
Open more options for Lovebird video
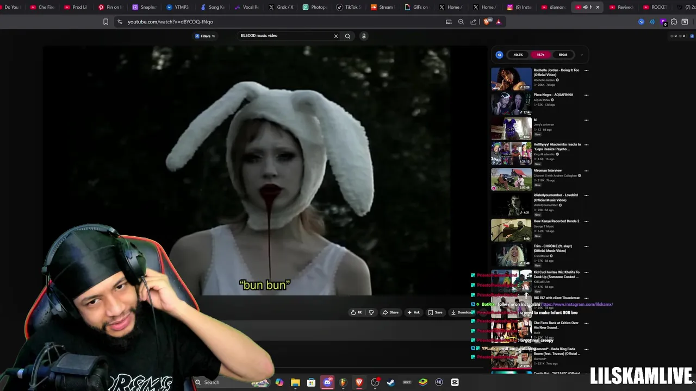pyautogui.click(x=586, y=195)
